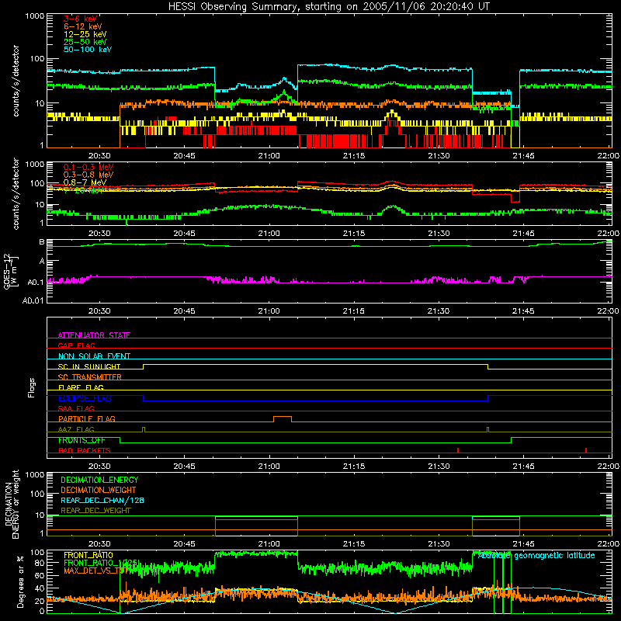Click the FRONT_RATIO_1225 legend label
621x621 pixels.
[x=101, y=563]
